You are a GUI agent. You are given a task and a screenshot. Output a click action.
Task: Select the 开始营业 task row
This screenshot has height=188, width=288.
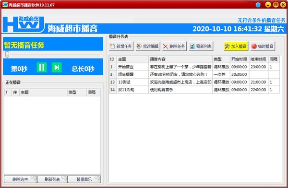click(194, 67)
